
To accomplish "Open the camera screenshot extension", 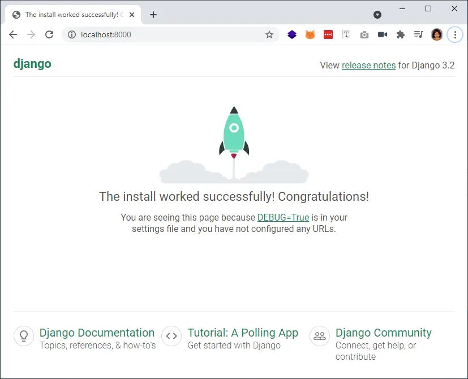I will pos(364,35).
